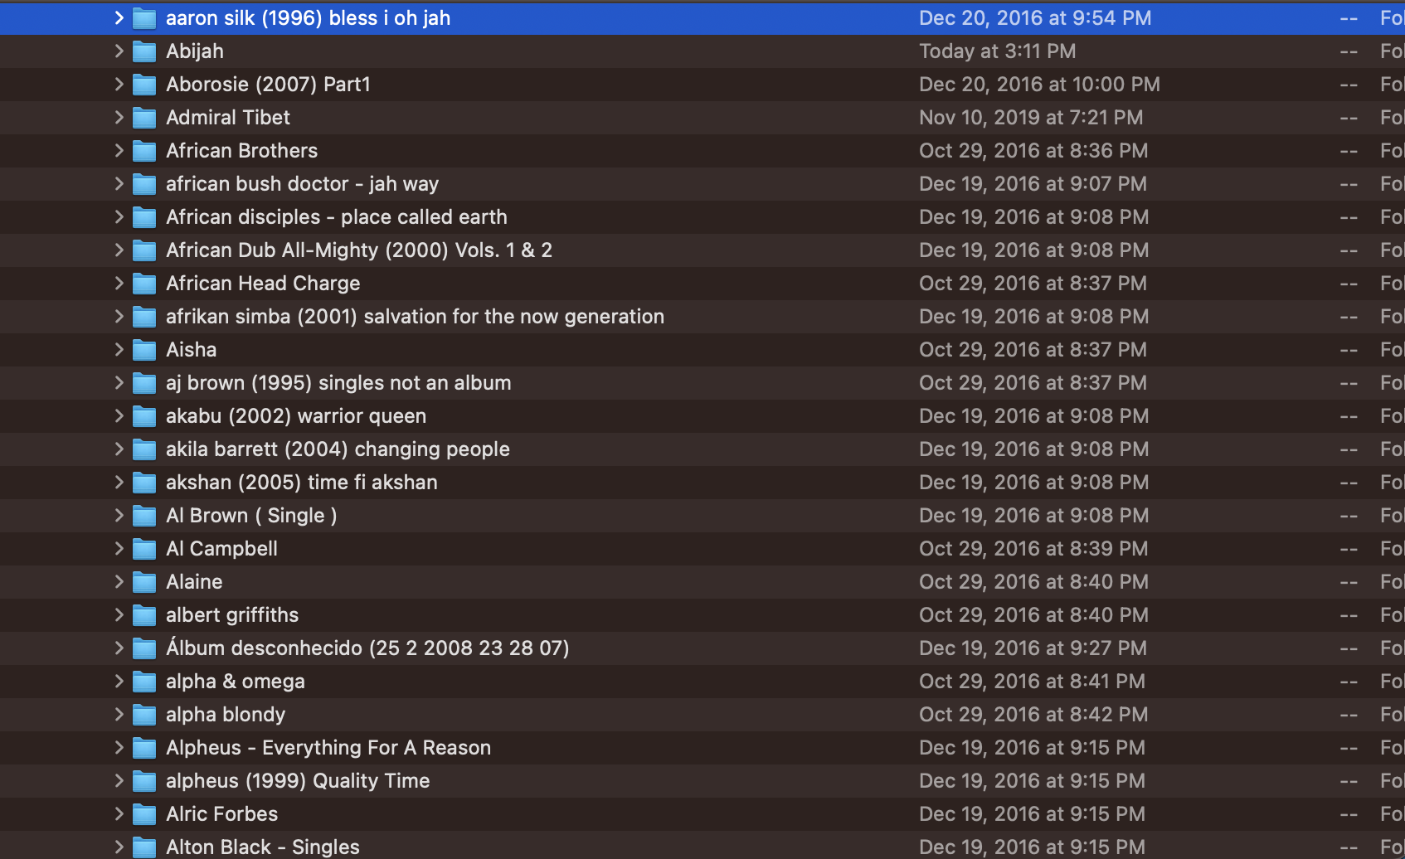
Task: Select the alpha blondy folder icon
Action: pyautogui.click(x=144, y=715)
